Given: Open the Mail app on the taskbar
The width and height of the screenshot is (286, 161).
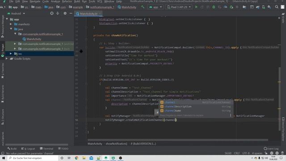Looking at the screenshot, I should tap(91, 158).
